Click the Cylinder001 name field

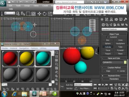(x=113, y=62)
